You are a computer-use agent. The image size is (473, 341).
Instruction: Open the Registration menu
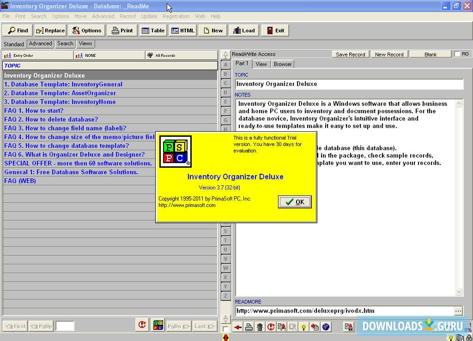(176, 16)
